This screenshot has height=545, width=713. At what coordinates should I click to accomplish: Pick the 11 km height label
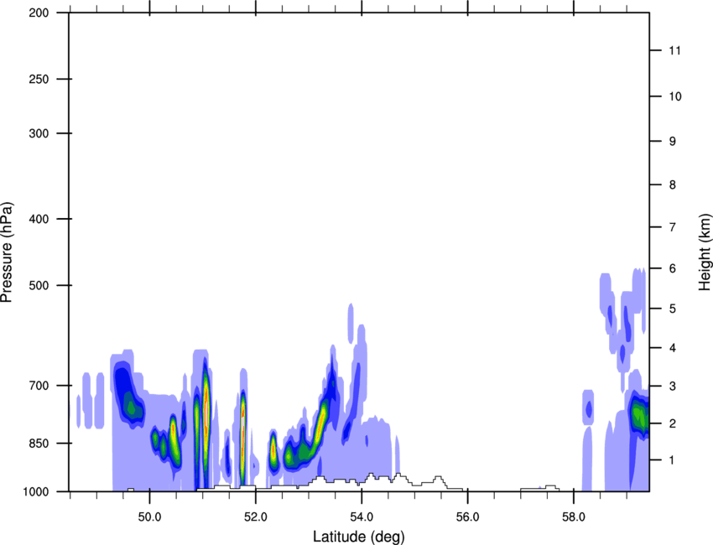point(674,50)
